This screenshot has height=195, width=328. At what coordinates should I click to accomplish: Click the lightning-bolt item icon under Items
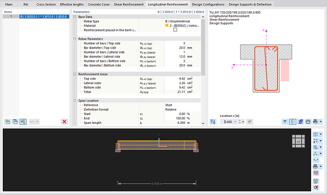(x=23, y=122)
